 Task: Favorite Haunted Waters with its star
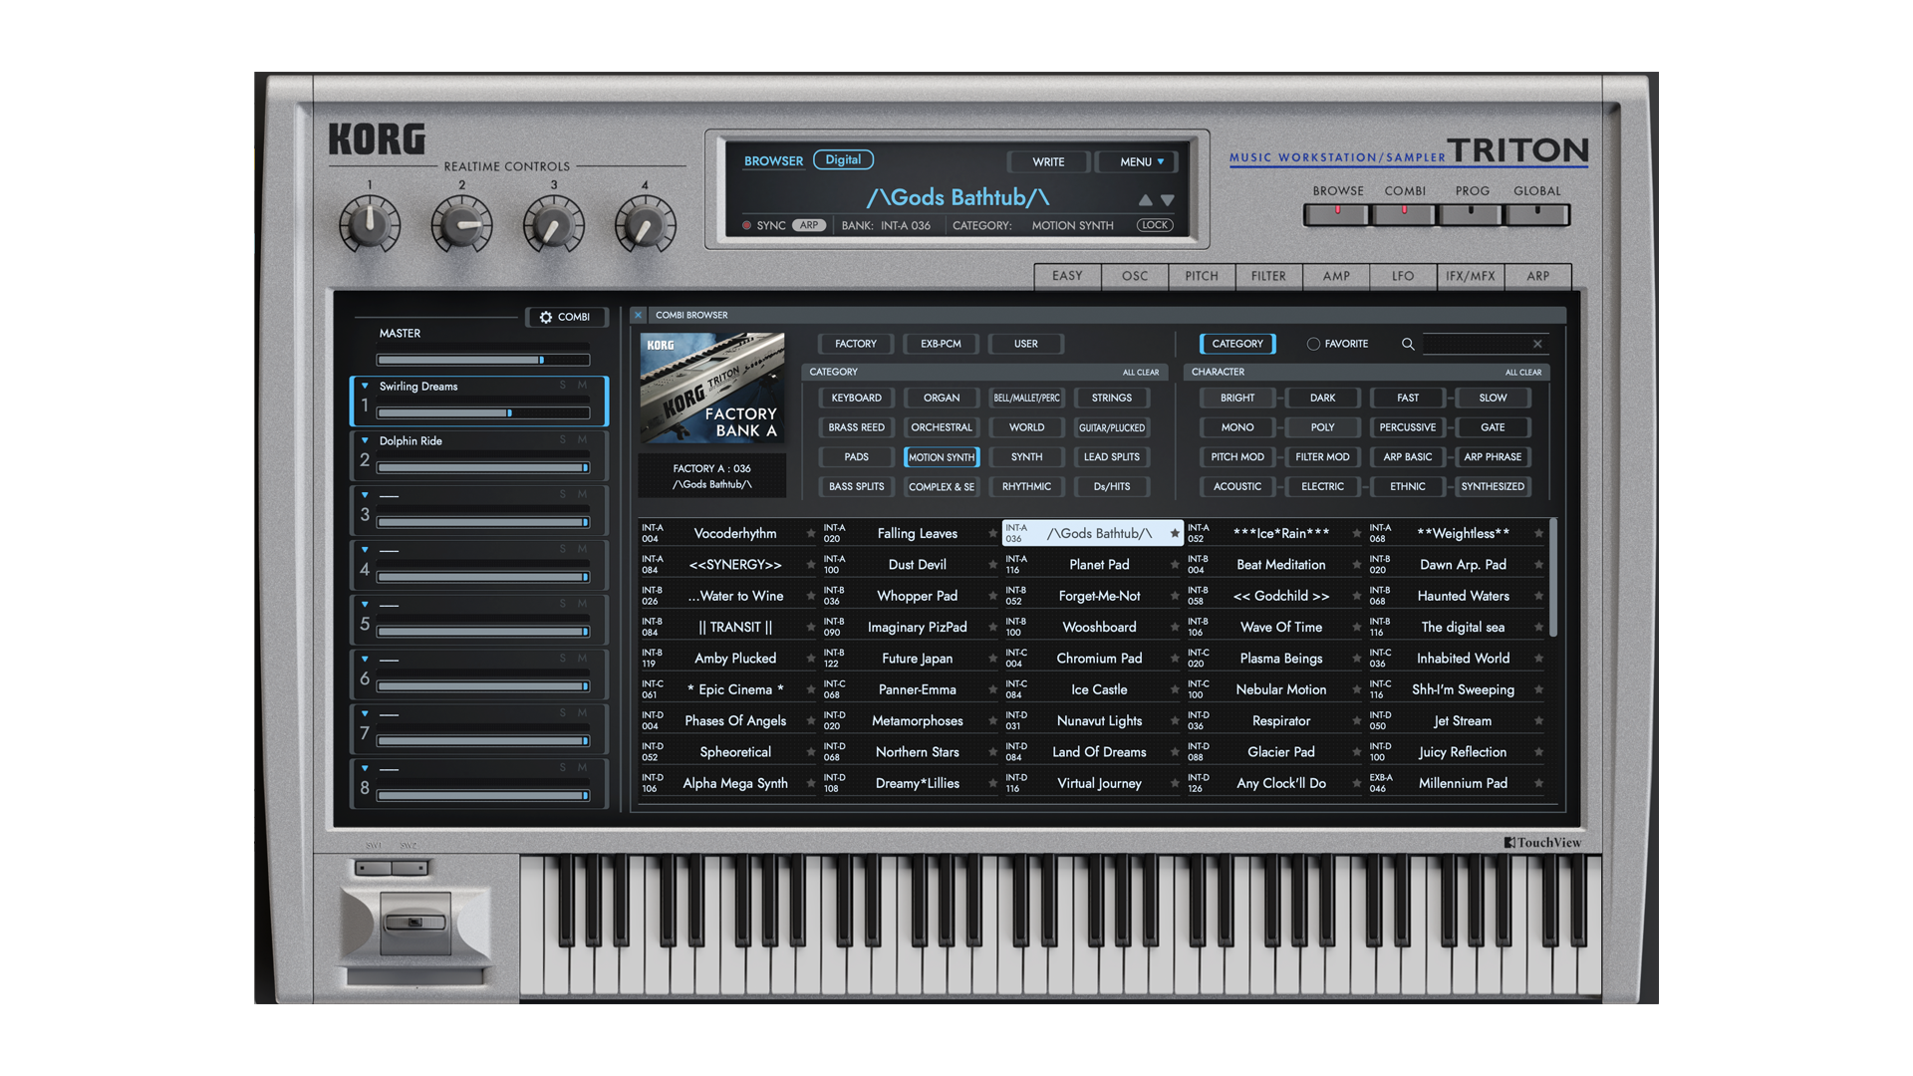[1539, 596]
